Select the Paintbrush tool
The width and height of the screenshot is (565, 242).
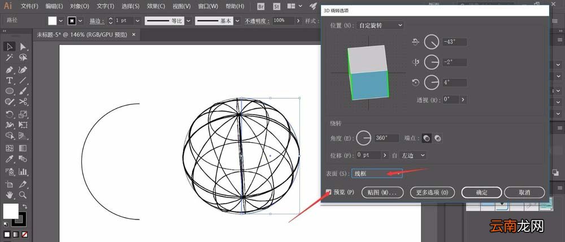23,91
